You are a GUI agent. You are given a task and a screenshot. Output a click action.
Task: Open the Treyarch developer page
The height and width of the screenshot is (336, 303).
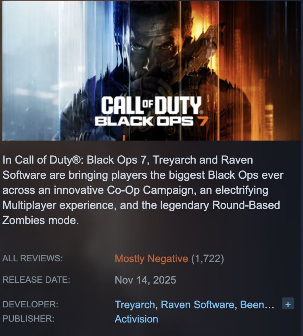(135, 304)
